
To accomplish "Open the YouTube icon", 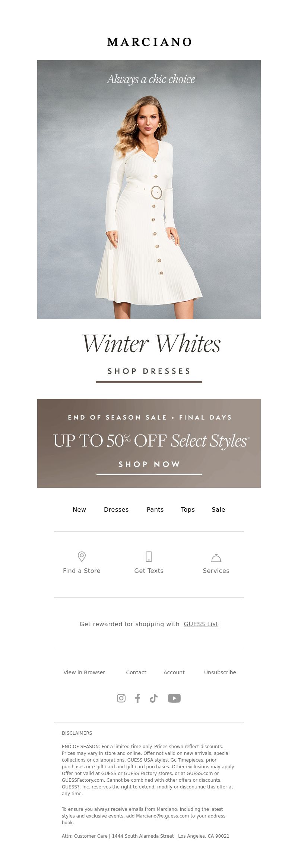I will point(174,698).
